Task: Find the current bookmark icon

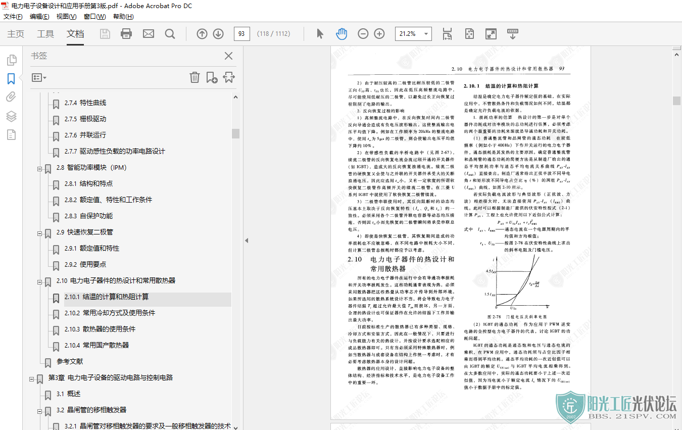Action: pyautogui.click(x=229, y=77)
